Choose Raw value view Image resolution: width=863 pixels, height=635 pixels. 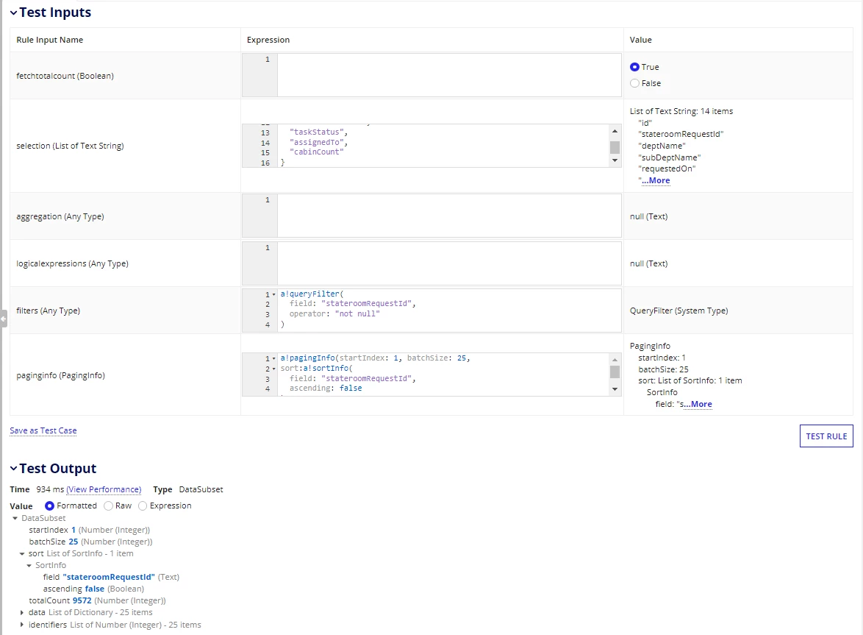pos(108,505)
